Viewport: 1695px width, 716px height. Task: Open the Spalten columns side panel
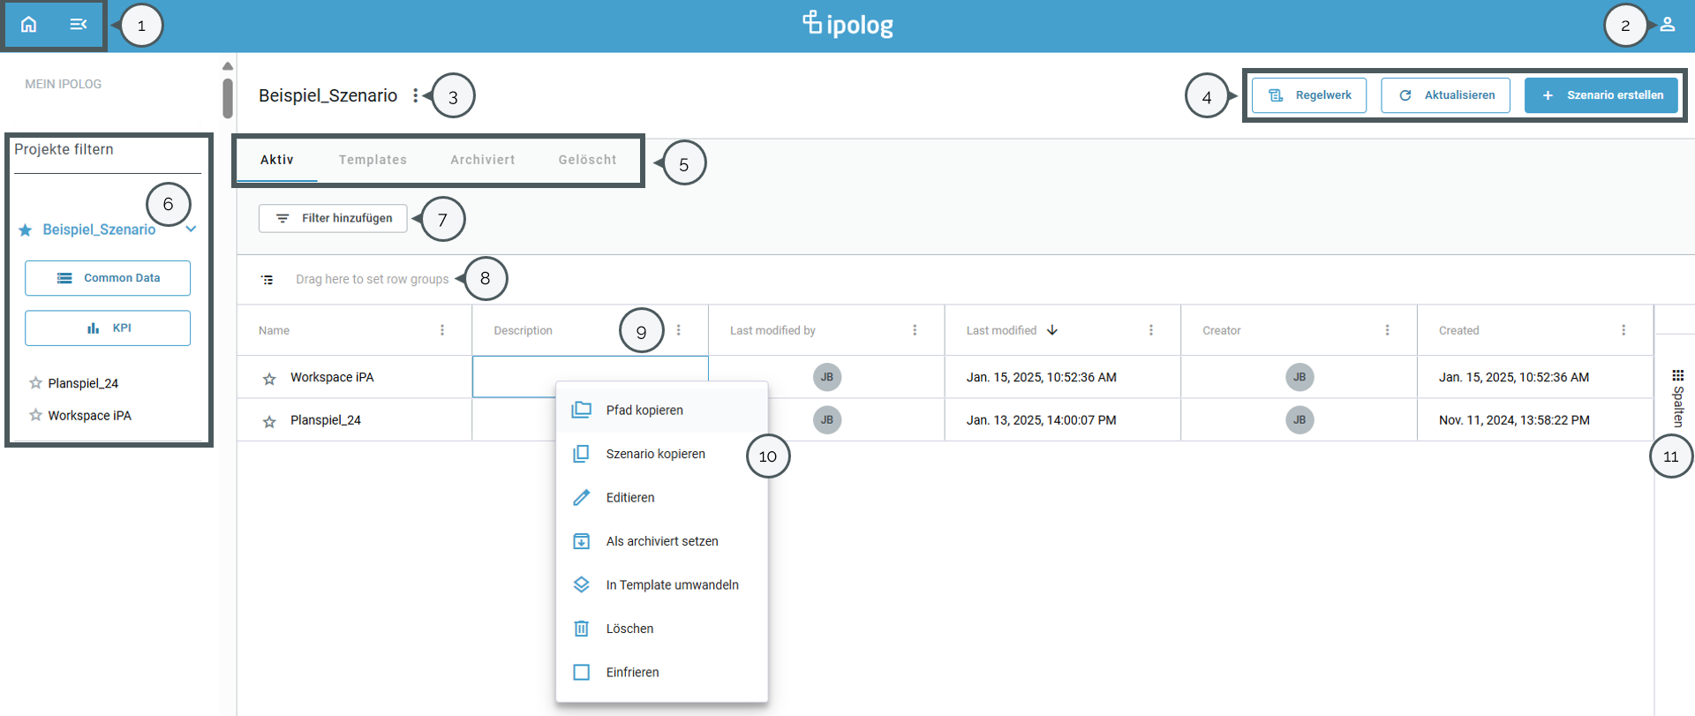tap(1677, 399)
